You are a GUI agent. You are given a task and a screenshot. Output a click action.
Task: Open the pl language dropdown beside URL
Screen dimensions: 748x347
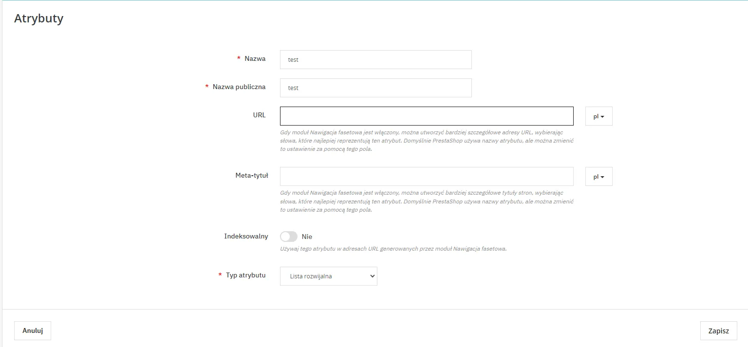pyautogui.click(x=598, y=117)
